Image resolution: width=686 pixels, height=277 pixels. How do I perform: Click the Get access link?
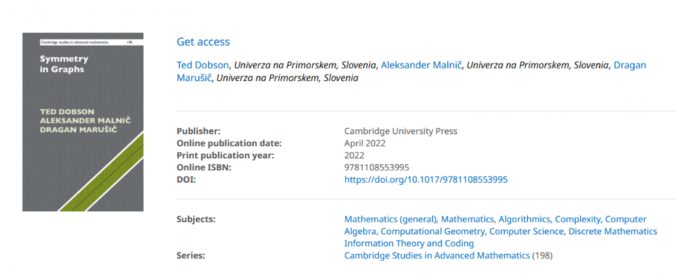point(203,42)
